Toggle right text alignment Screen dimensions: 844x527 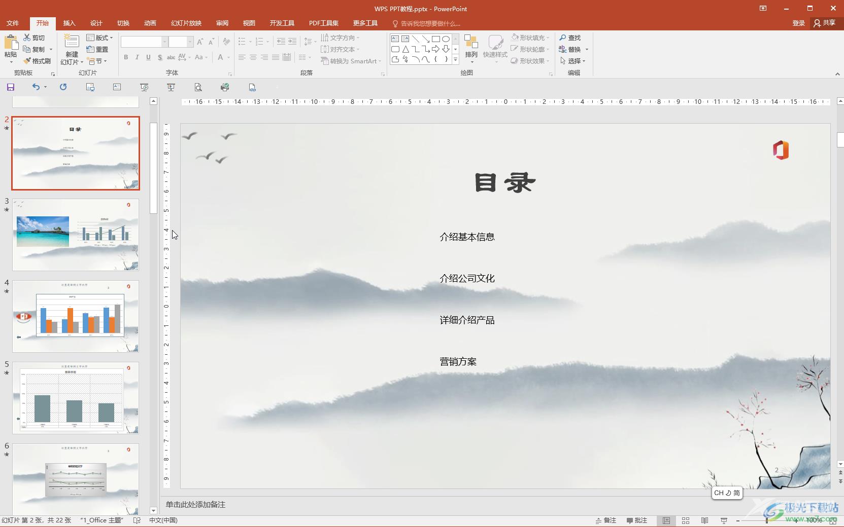click(264, 57)
